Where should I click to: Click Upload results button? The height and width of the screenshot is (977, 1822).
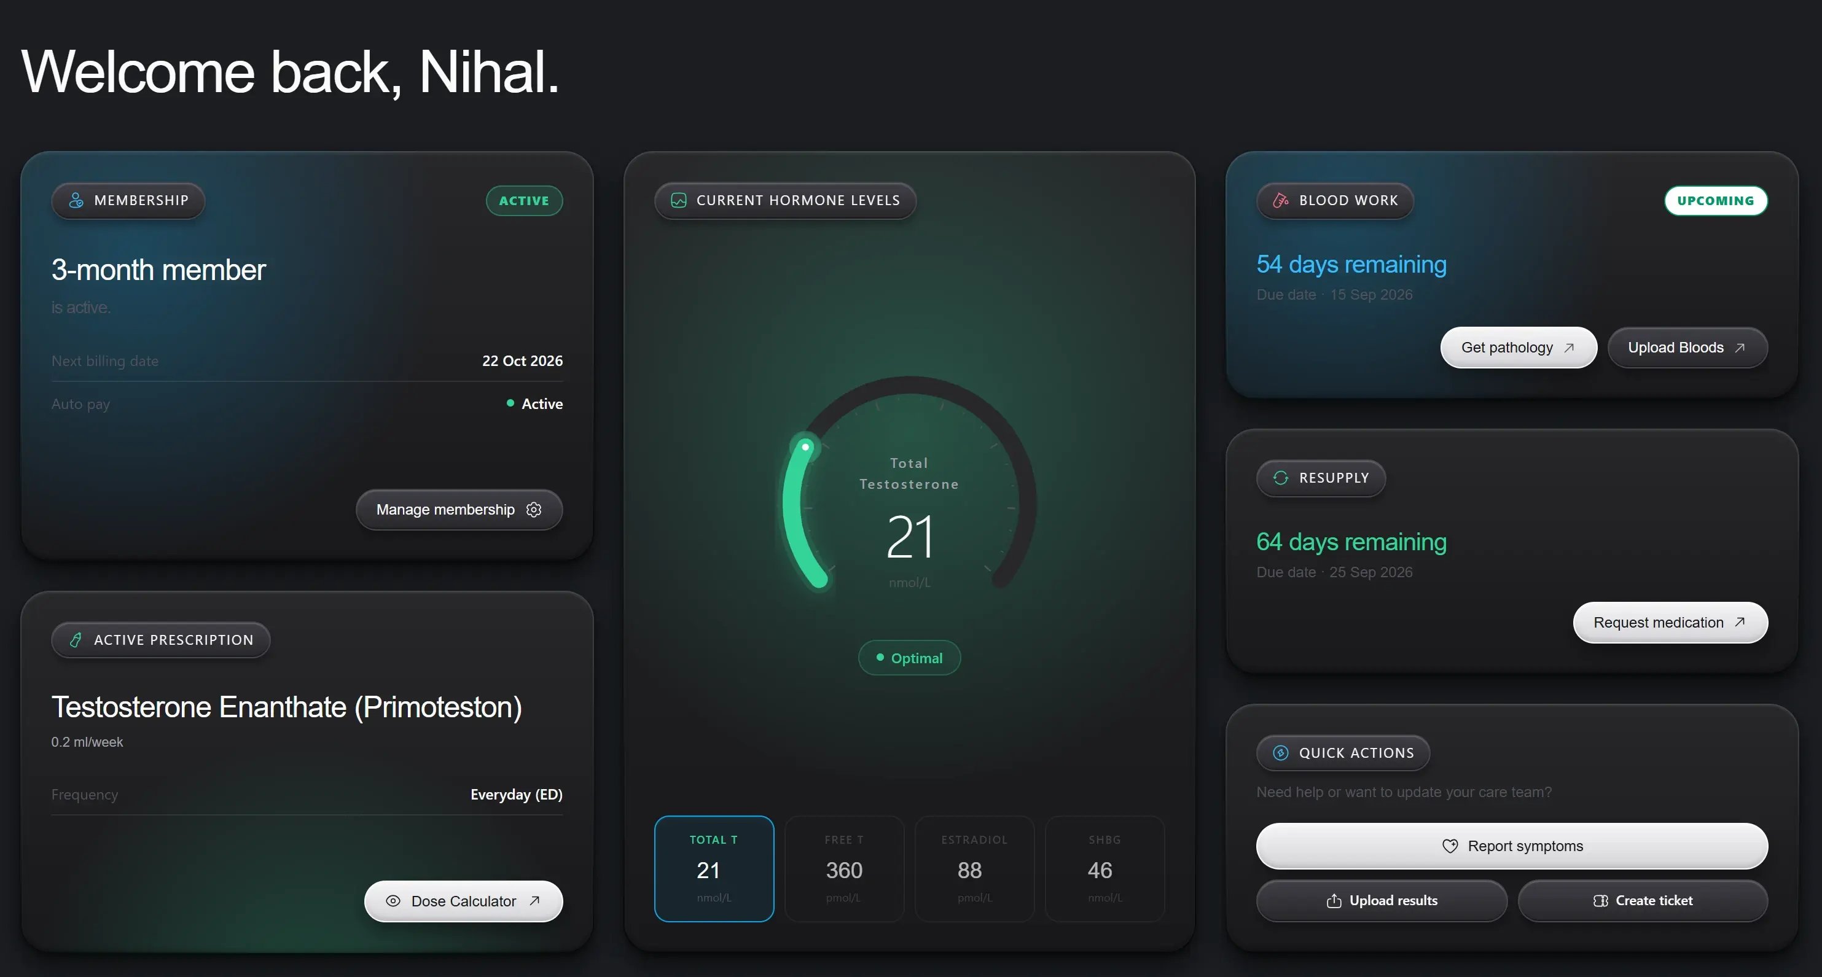[1382, 901]
